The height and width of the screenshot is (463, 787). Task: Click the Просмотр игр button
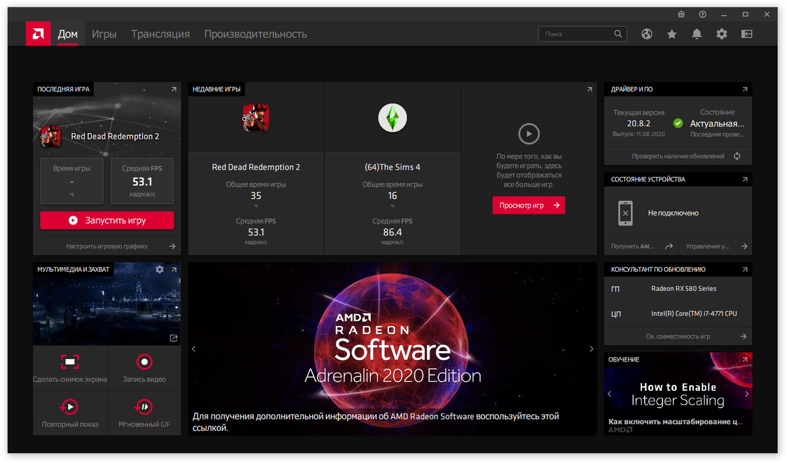pos(529,206)
